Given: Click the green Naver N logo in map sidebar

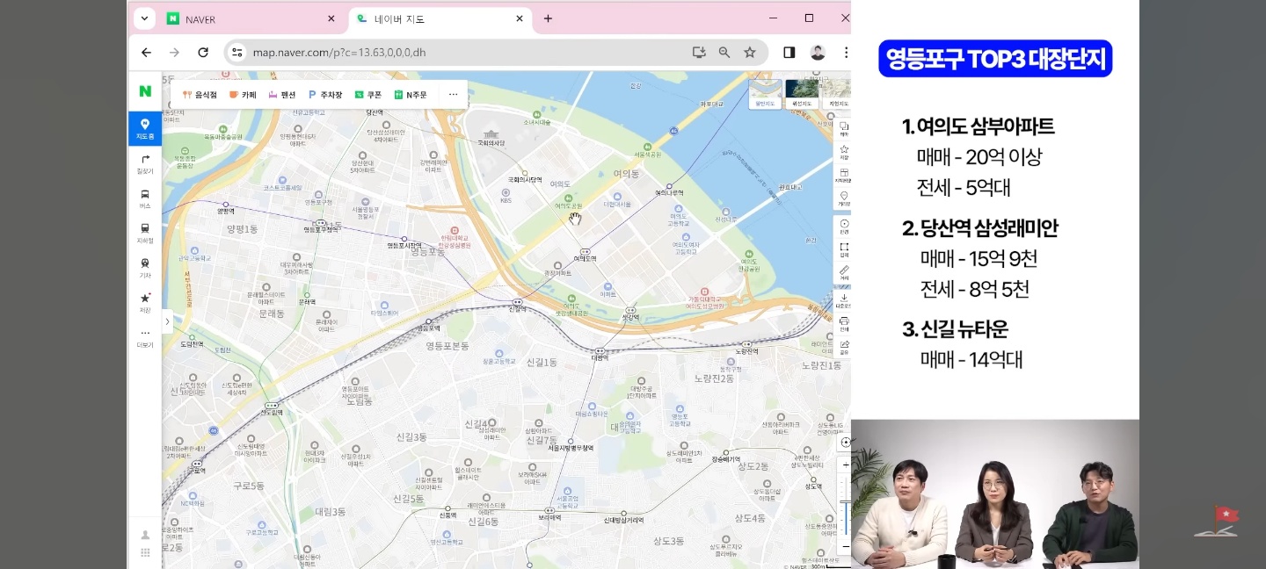Looking at the screenshot, I should pos(145,91).
